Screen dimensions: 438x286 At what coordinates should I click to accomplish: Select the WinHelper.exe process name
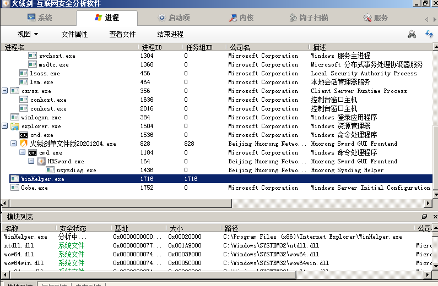42,179
